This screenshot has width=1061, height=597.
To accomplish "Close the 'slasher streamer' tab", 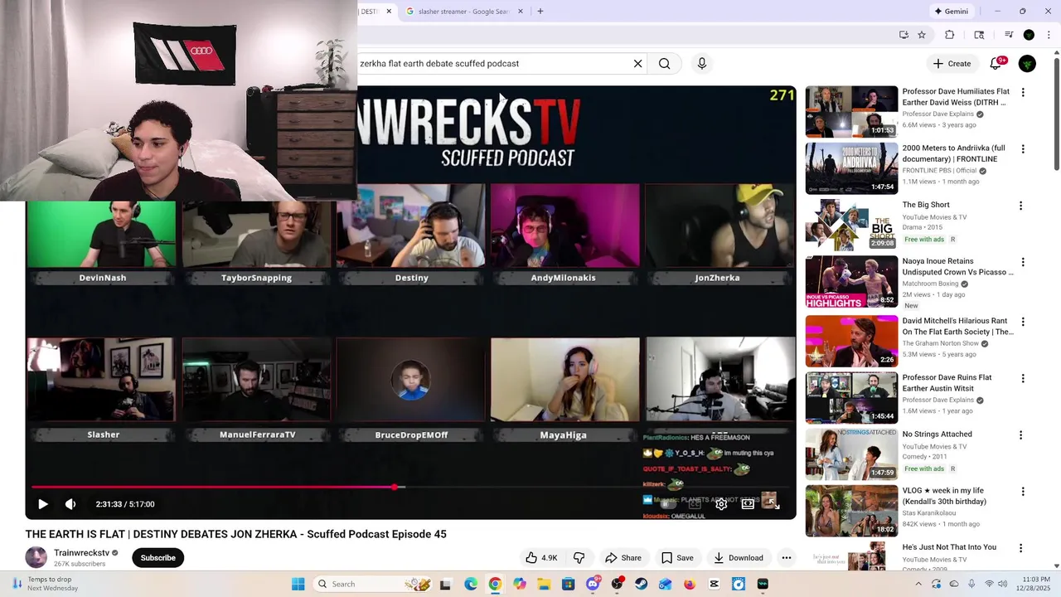I will [521, 12].
